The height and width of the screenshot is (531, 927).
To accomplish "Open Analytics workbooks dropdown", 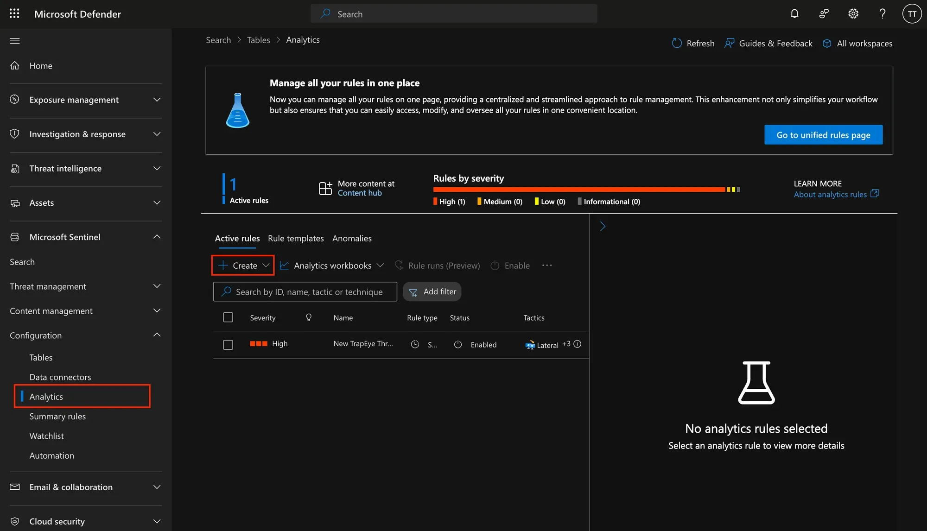I will 332,265.
